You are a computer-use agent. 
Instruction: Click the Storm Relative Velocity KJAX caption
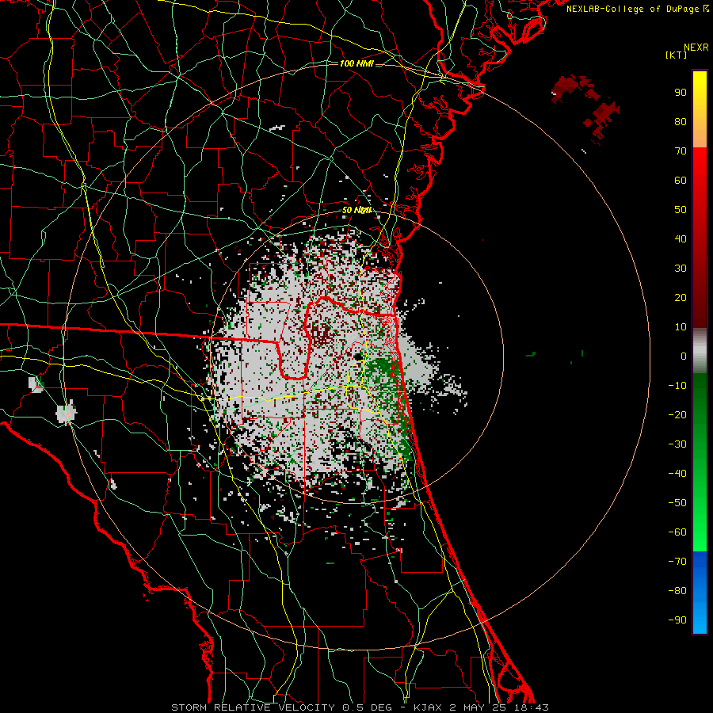coord(360,707)
